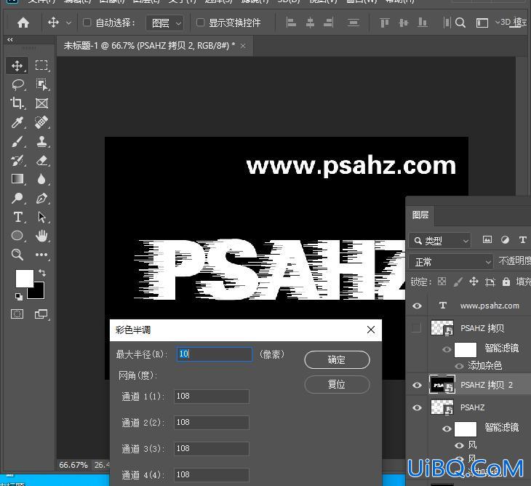Viewport: 531px width, 486px height.
Task: Select the Path Selection tool
Action: (x=41, y=217)
